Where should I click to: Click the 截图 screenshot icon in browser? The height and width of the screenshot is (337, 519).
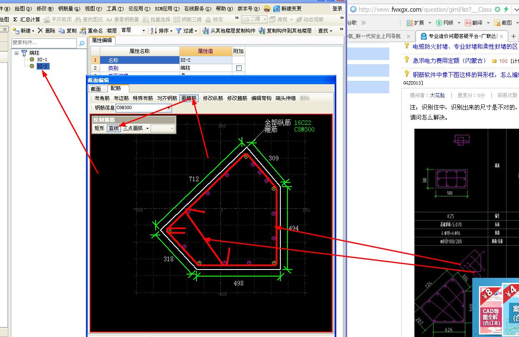[497, 23]
